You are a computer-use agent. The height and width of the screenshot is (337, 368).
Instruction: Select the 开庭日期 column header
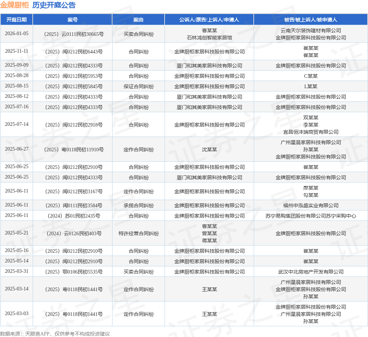(x=17, y=20)
